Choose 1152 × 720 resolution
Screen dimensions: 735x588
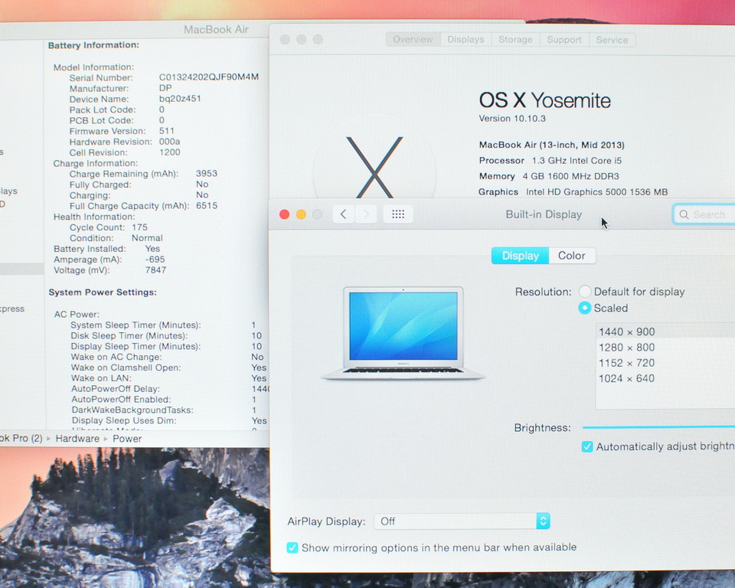665,363
